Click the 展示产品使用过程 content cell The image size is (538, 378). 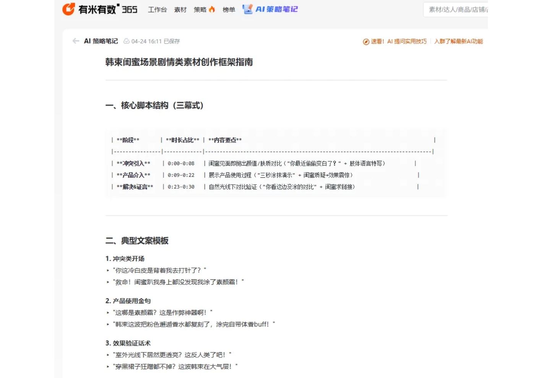281,175
